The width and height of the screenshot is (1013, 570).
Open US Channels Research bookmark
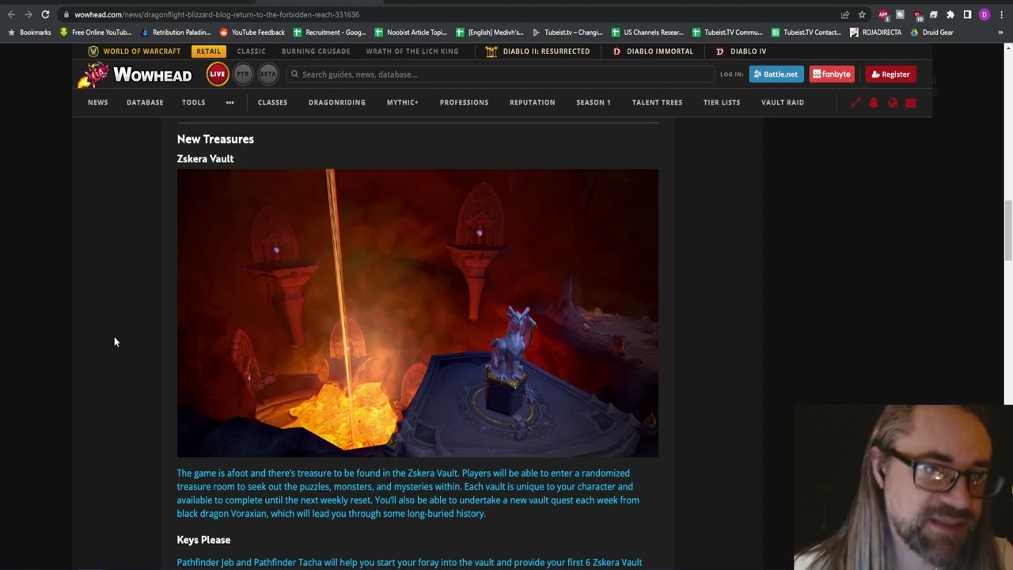tap(647, 32)
